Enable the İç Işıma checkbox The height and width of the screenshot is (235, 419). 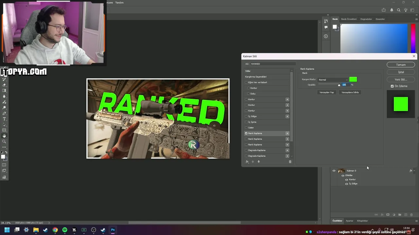[x=246, y=122]
